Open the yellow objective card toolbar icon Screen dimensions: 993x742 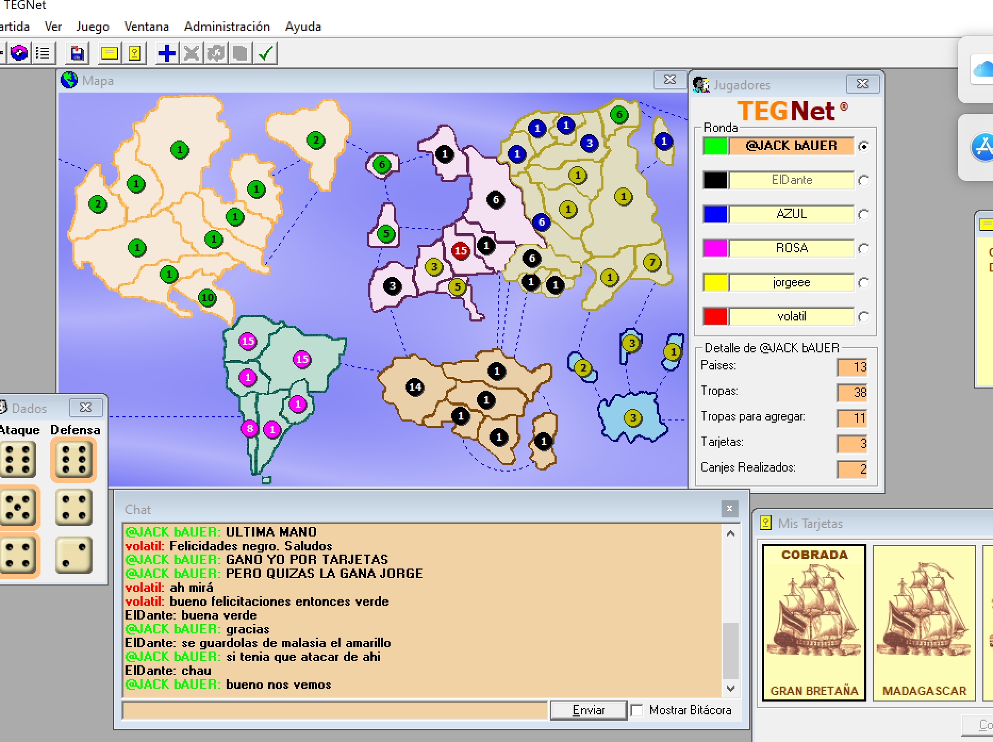click(109, 53)
